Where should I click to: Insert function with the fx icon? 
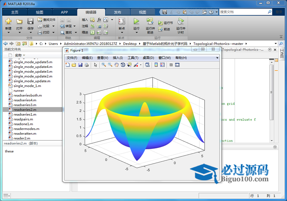coord(99,19)
